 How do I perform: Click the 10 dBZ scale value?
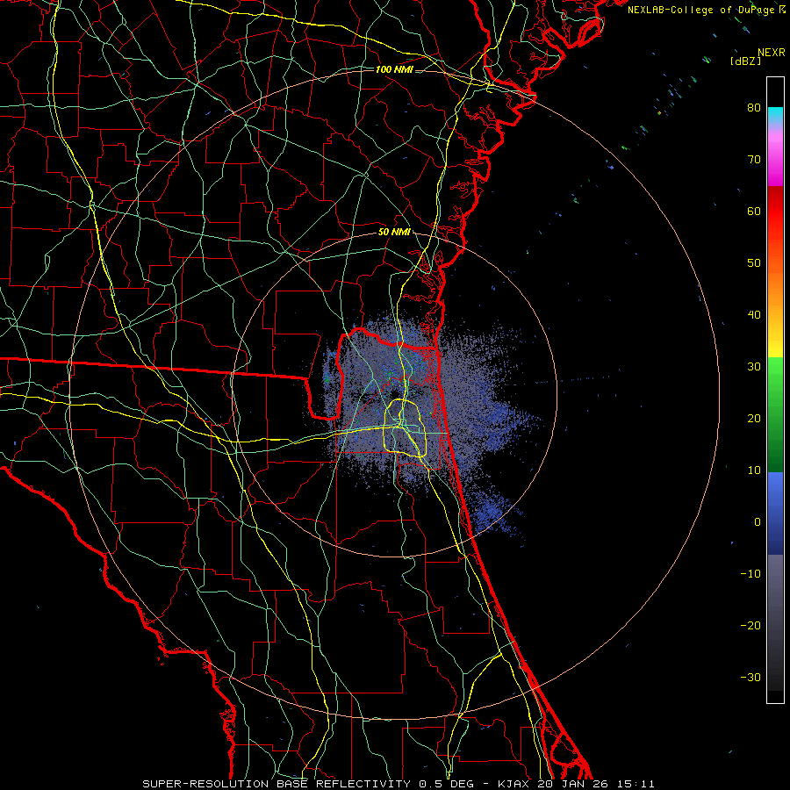[754, 470]
